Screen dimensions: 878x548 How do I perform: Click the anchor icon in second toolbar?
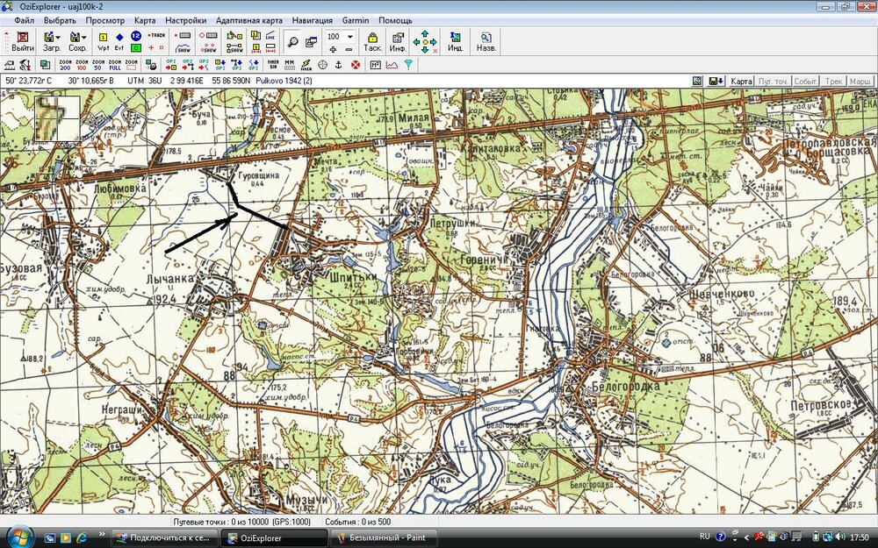[339, 65]
